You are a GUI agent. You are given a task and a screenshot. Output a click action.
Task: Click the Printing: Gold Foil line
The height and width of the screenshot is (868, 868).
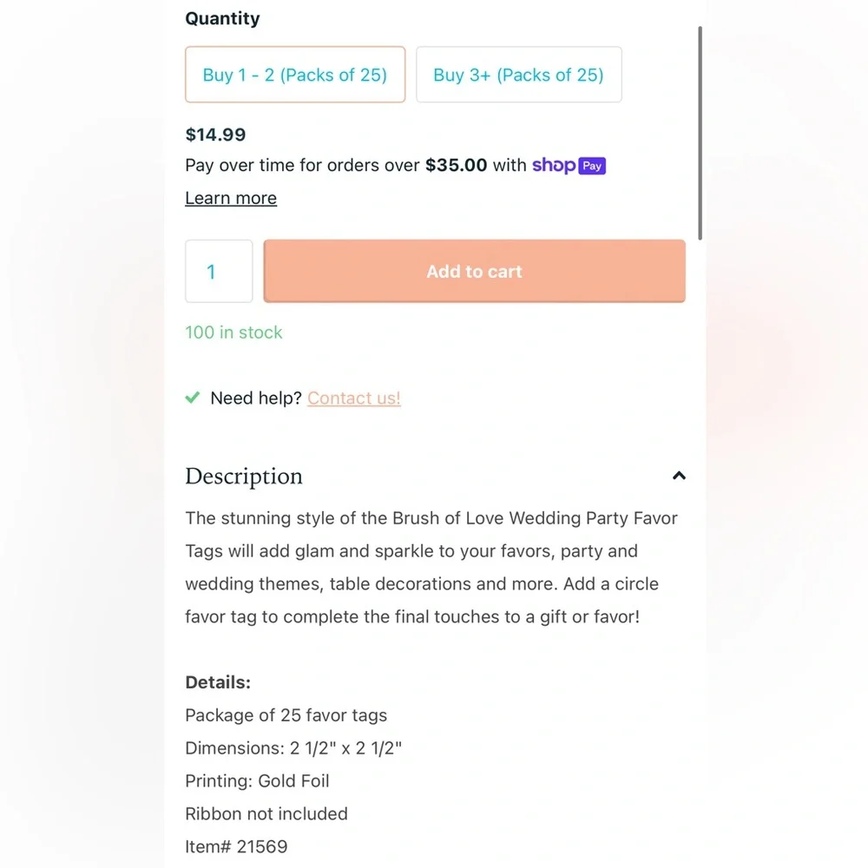coord(258,781)
